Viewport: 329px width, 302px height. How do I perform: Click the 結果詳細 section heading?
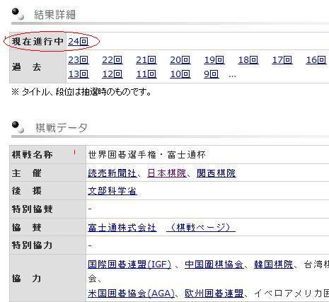[54, 15]
